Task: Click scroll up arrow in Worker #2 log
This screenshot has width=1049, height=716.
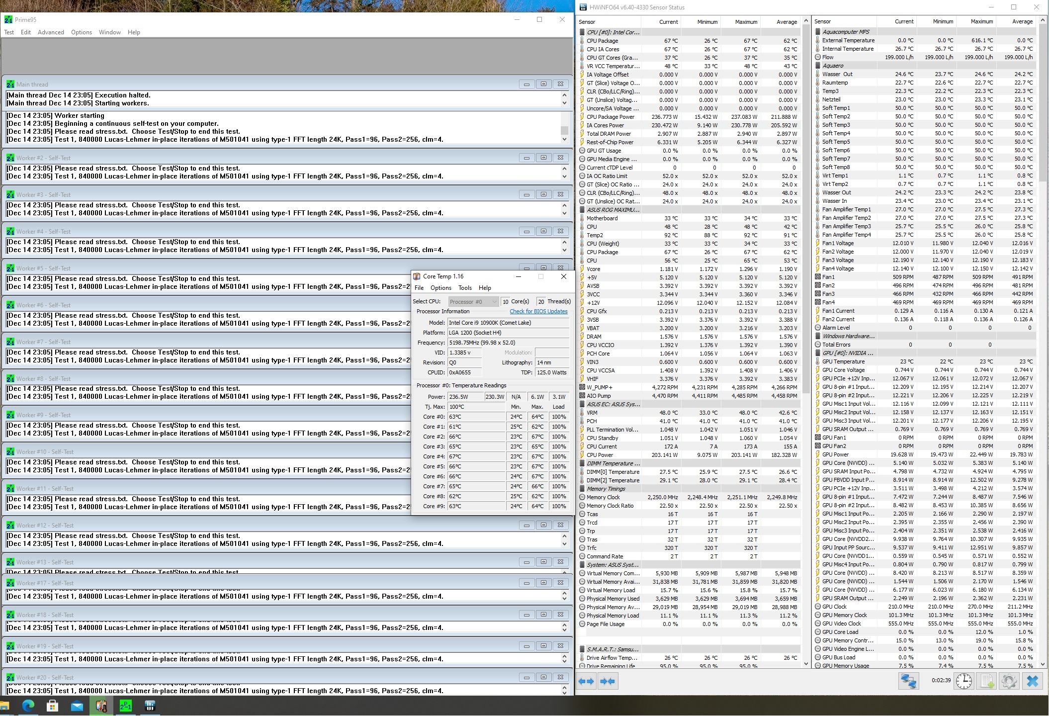Action: click(x=564, y=168)
